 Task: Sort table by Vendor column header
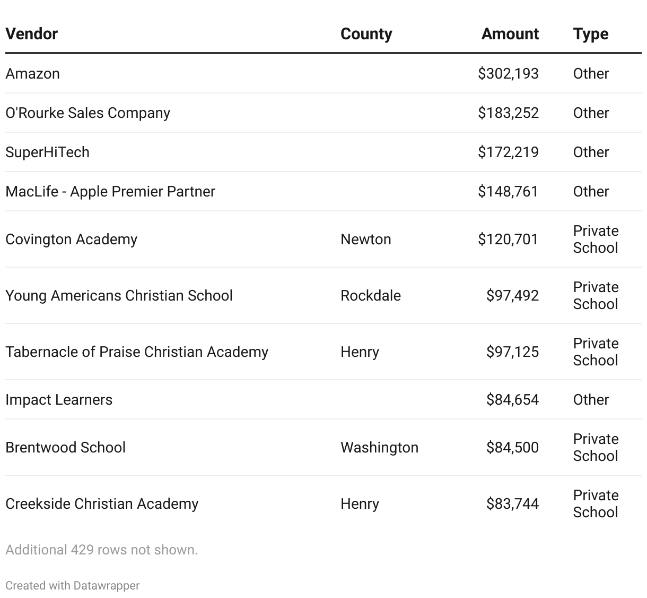click(32, 34)
